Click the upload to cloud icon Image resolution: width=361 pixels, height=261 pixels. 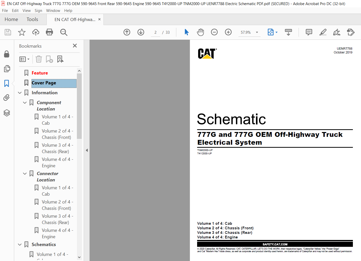[x=36, y=32]
